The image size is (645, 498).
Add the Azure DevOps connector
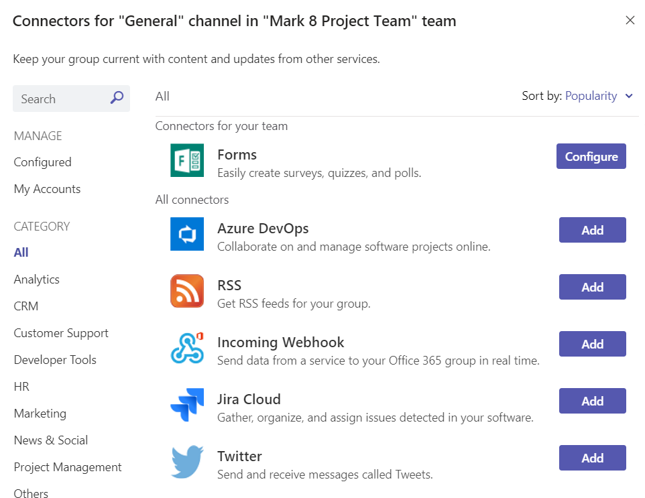(x=592, y=230)
